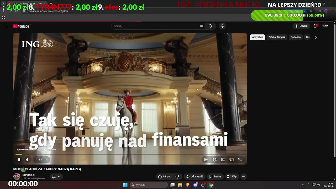Click the magnifier search button
Screen dimensions: 336x189
click(x=211, y=26)
